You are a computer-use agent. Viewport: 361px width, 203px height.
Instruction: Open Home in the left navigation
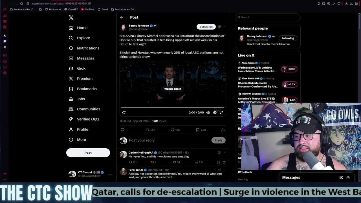point(78,28)
